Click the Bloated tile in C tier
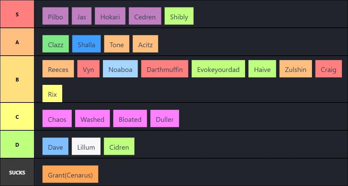 [x=130, y=119]
